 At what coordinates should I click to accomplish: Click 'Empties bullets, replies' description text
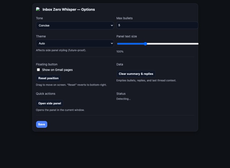point(146,80)
